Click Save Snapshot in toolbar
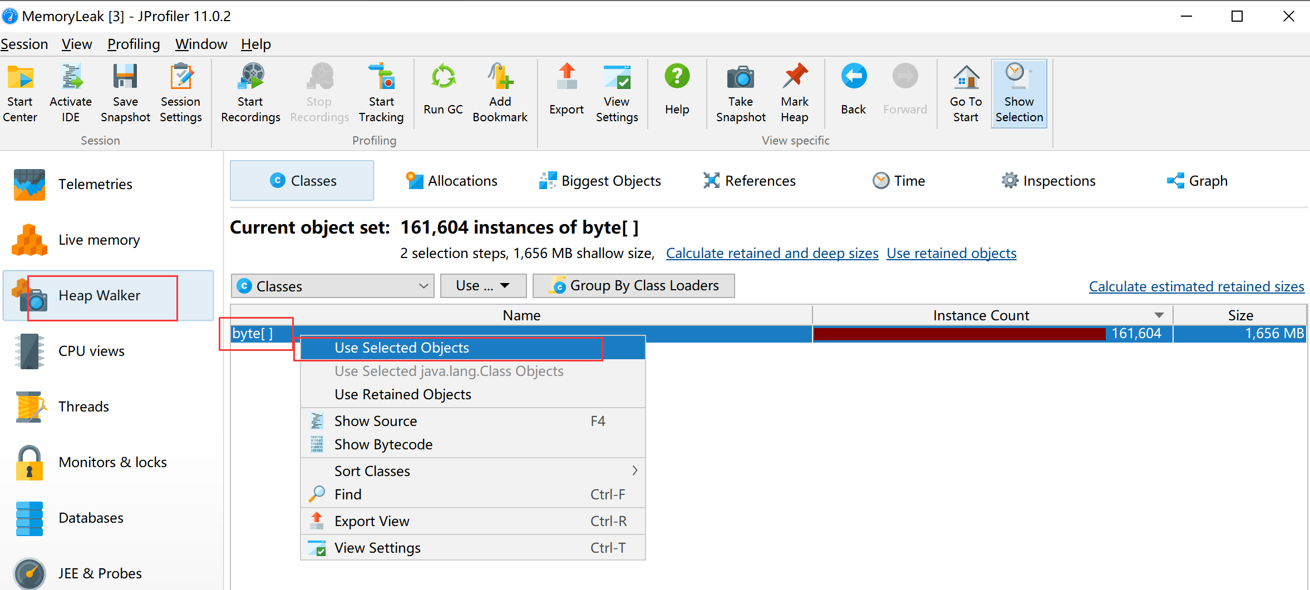Viewport: 1310px width, 590px height. pyautogui.click(x=125, y=93)
